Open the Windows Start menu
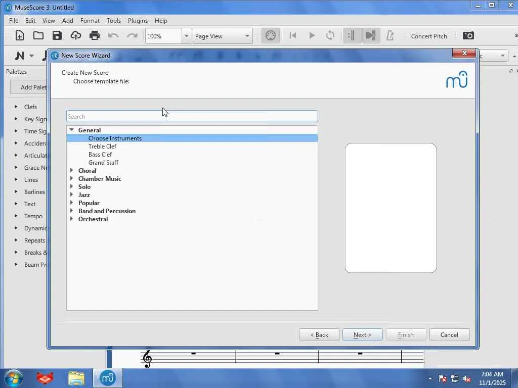This screenshot has height=388, width=518. pos(13,378)
